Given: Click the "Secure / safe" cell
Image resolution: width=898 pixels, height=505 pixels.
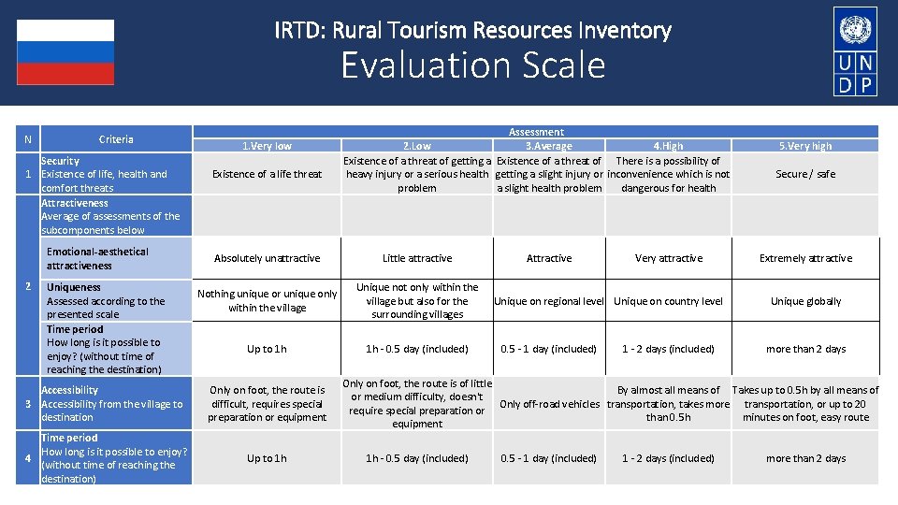Looking at the screenshot, I should click(x=805, y=174).
